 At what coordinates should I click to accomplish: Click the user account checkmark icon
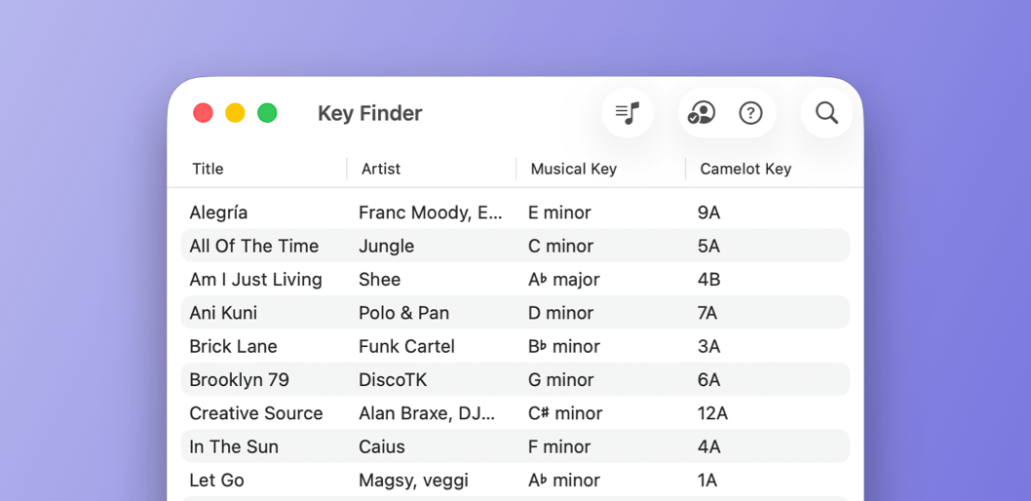coord(701,113)
